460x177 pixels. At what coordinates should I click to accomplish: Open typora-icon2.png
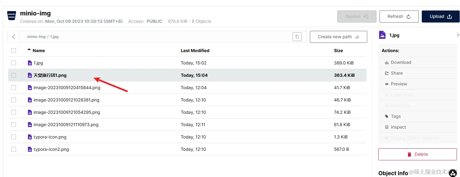(51, 149)
